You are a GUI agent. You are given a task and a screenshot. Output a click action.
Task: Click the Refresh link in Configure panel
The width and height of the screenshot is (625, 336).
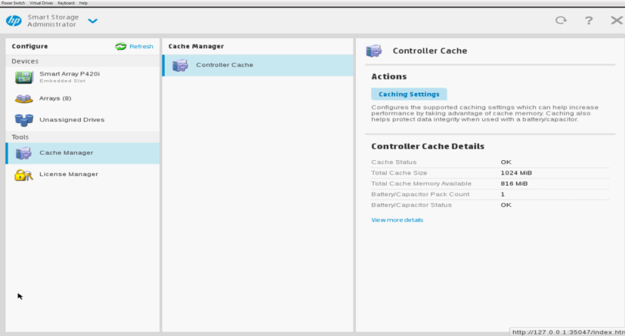coord(141,47)
